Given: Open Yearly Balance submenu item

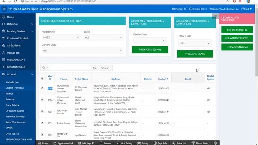Looking at the screenshot, I should (x=12, y=105).
